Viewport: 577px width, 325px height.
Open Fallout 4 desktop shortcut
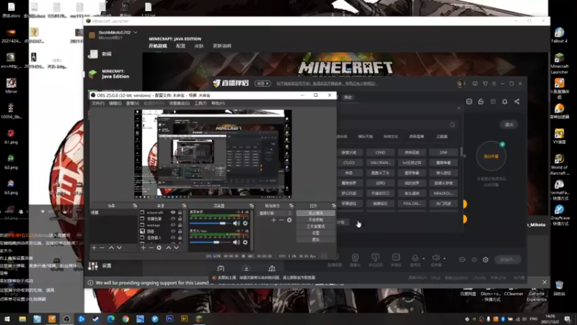pos(560,35)
